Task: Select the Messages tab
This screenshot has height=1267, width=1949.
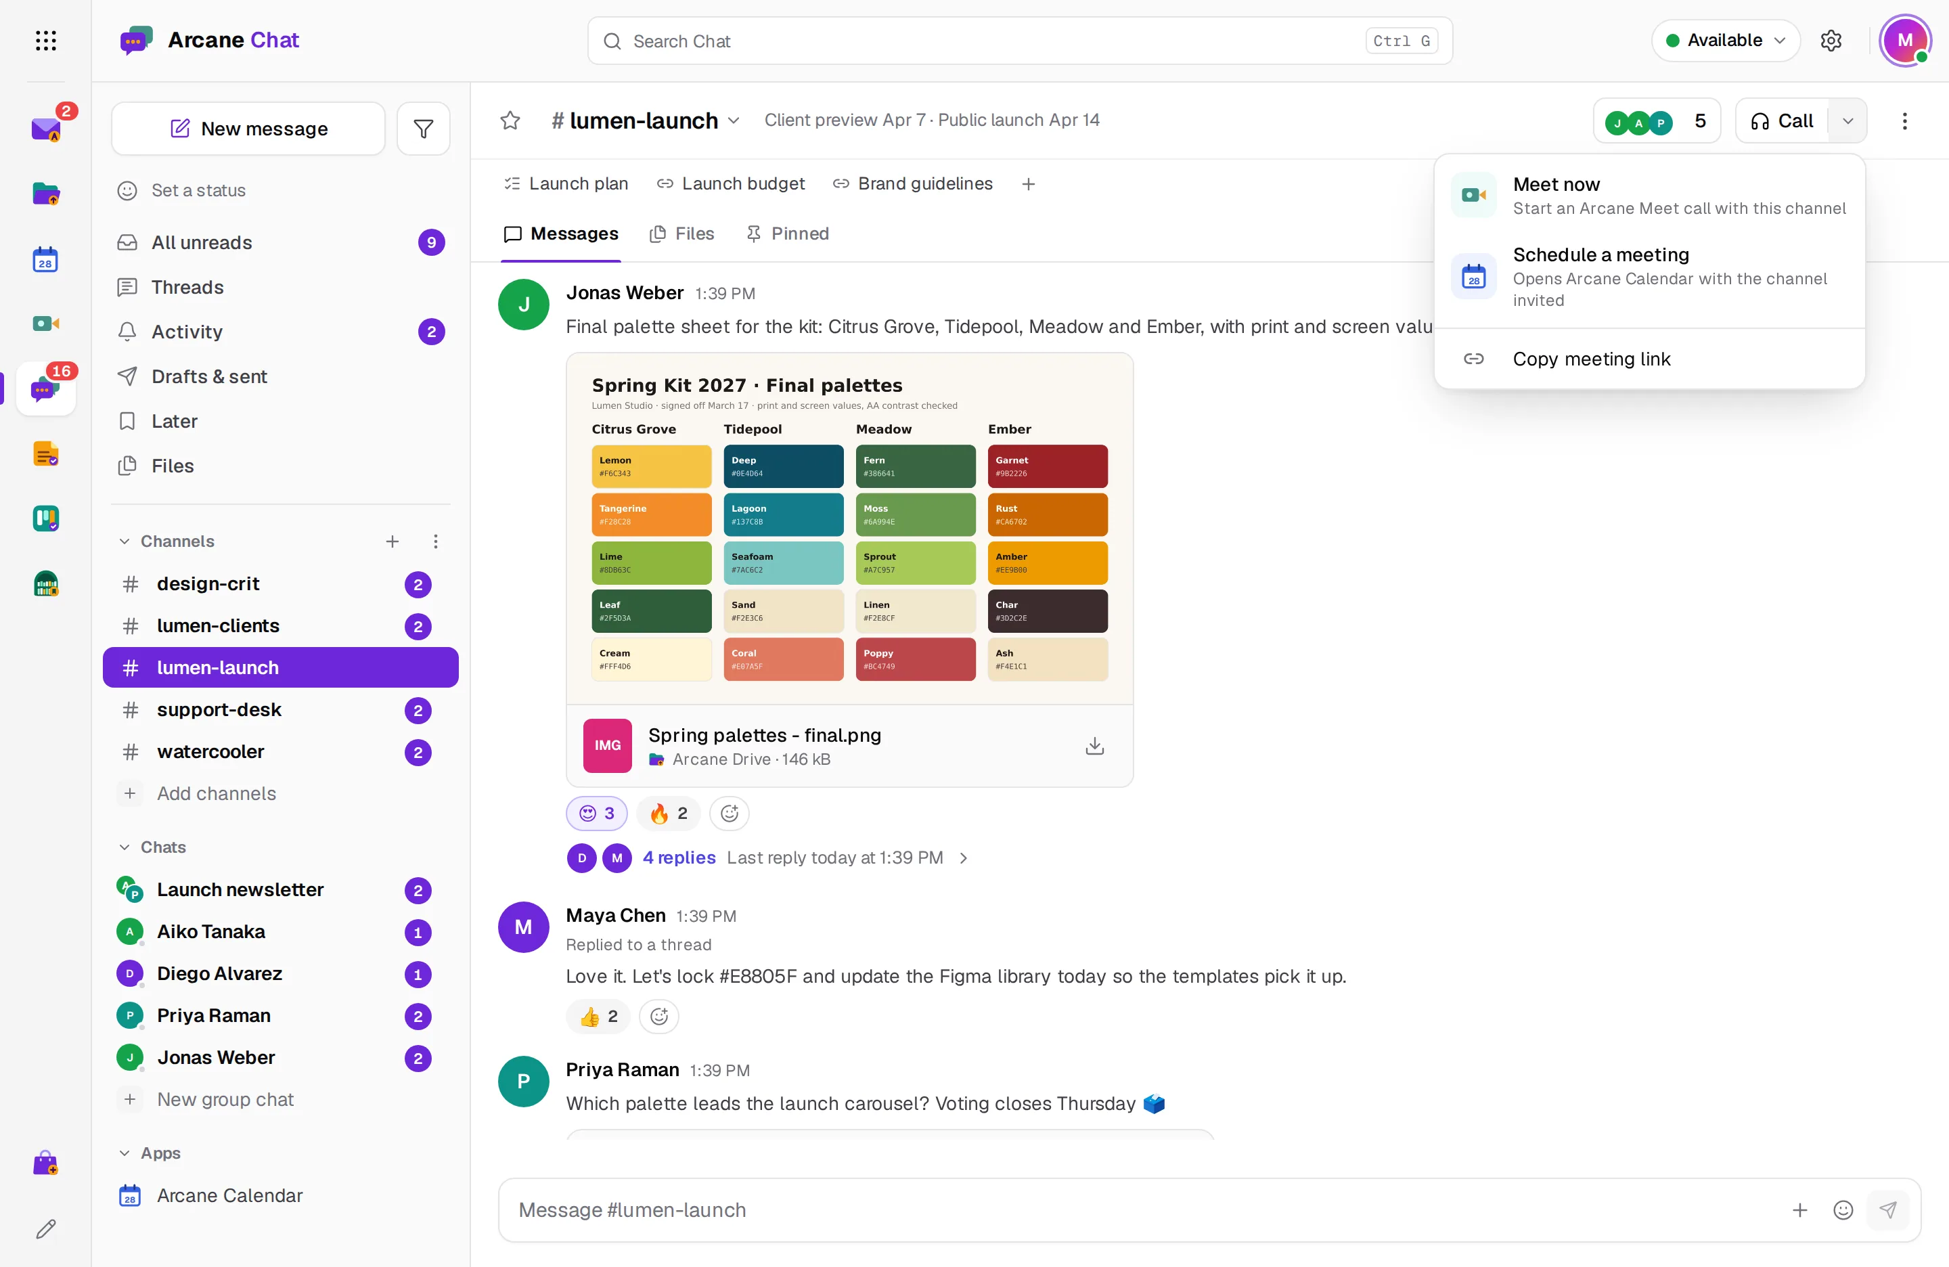Action: (561, 234)
